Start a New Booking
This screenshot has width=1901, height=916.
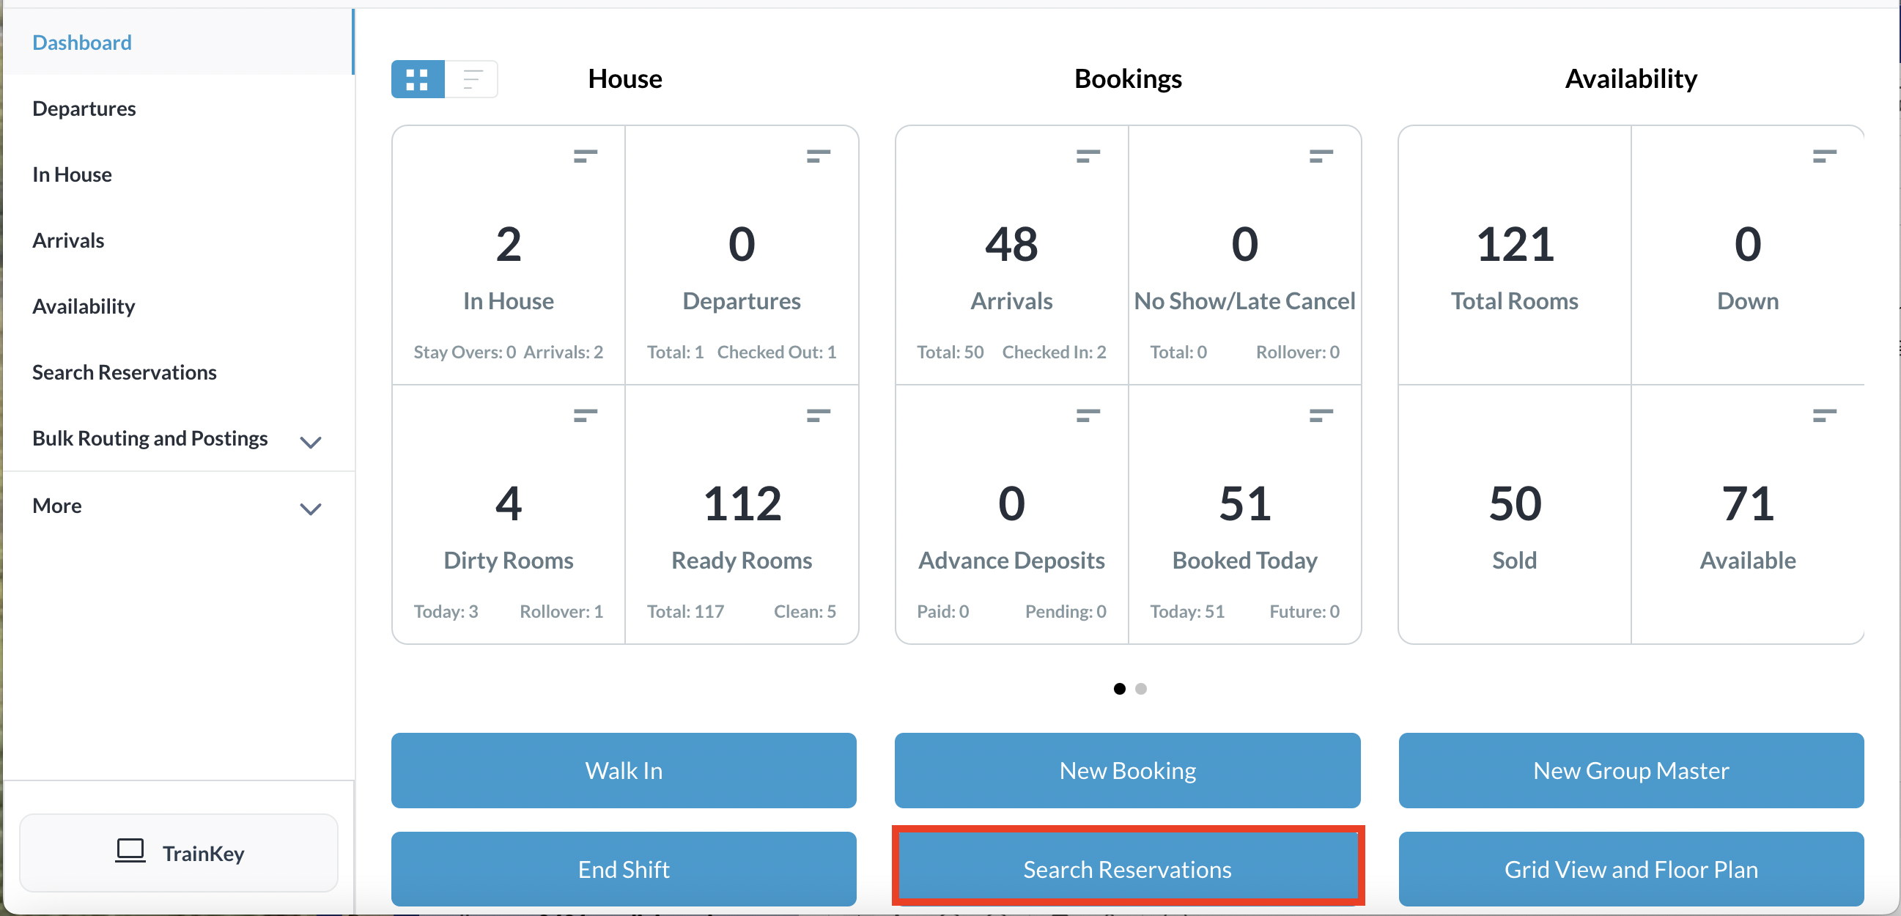tap(1127, 770)
